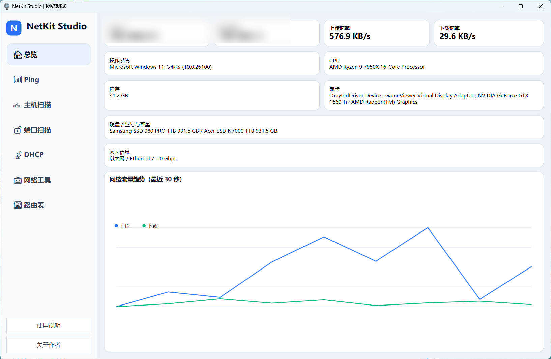Click the green 下载 legend dot

pyautogui.click(x=144, y=226)
